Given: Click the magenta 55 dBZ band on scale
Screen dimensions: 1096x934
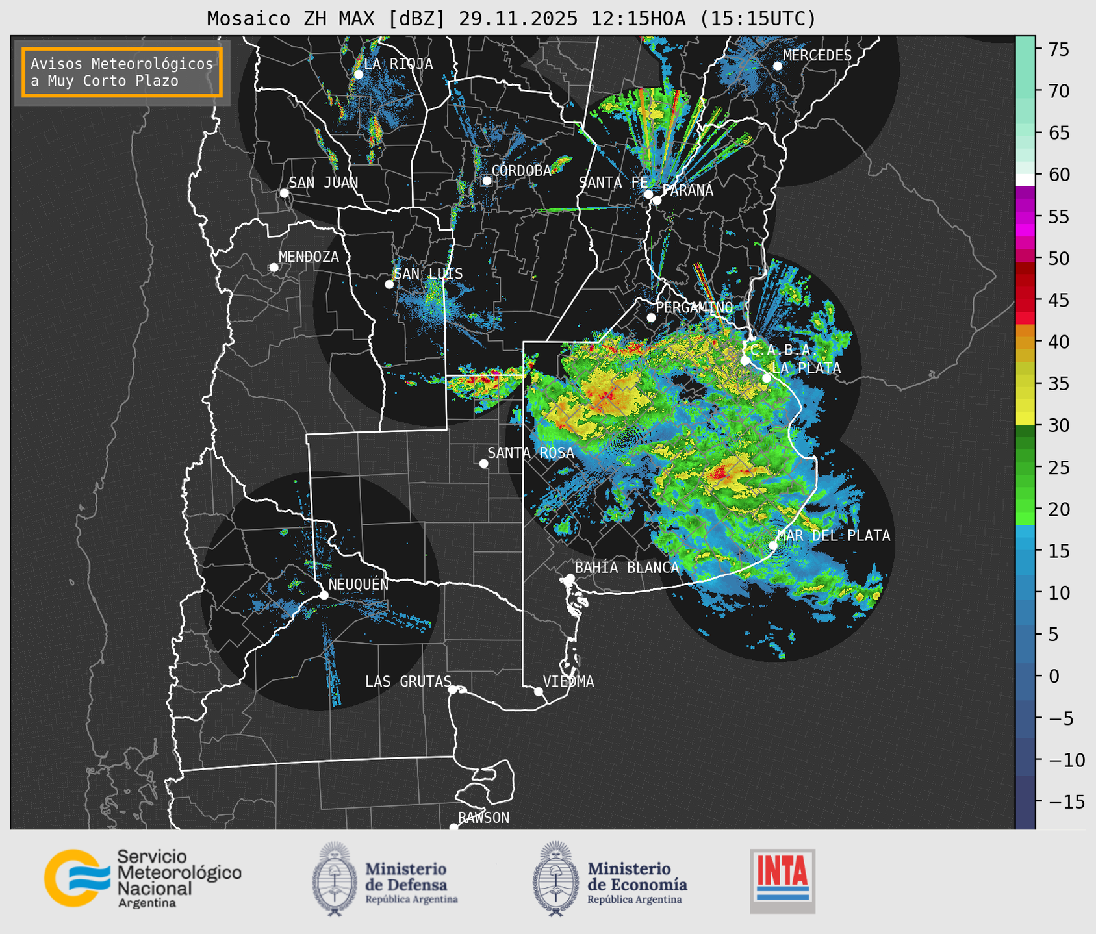Looking at the screenshot, I should tap(1025, 218).
